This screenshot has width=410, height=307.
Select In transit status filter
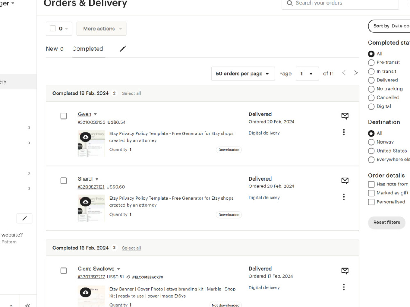[x=371, y=72]
